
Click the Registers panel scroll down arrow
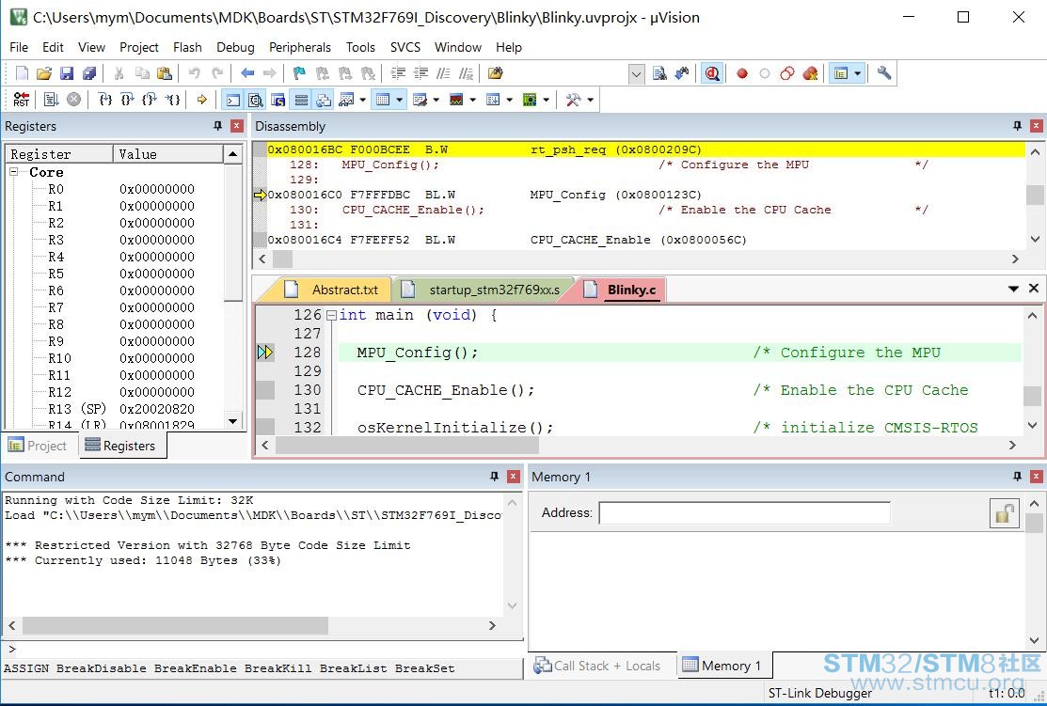click(233, 420)
